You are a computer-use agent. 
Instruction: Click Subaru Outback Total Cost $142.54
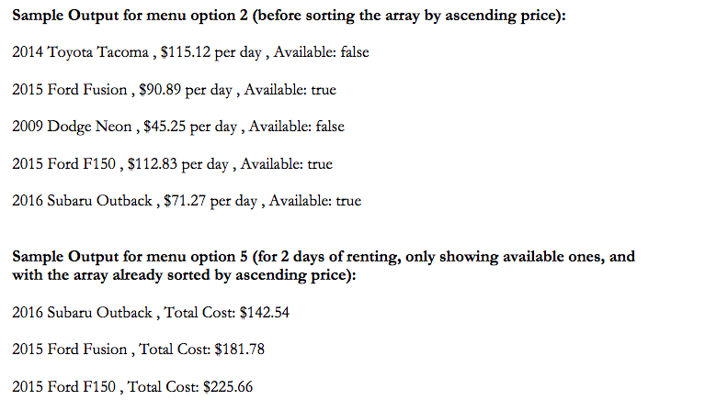[x=226, y=313]
